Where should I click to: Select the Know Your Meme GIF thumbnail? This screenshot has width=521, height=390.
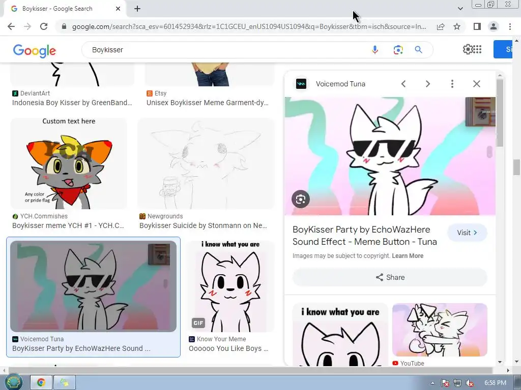(x=230, y=286)
